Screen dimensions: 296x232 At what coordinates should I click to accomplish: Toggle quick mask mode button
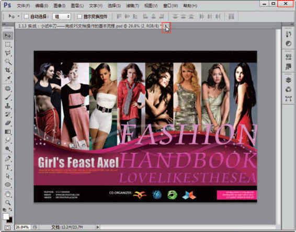click(x=7, y=228)
